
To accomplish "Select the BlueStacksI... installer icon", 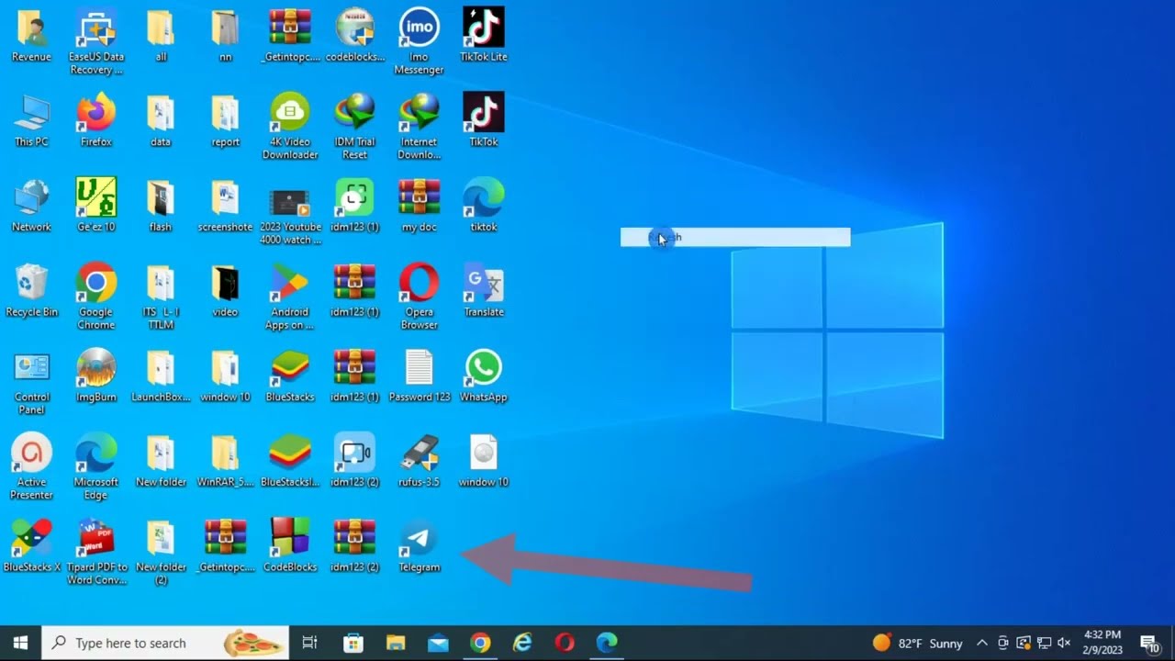I will click(x=290, y=461).
